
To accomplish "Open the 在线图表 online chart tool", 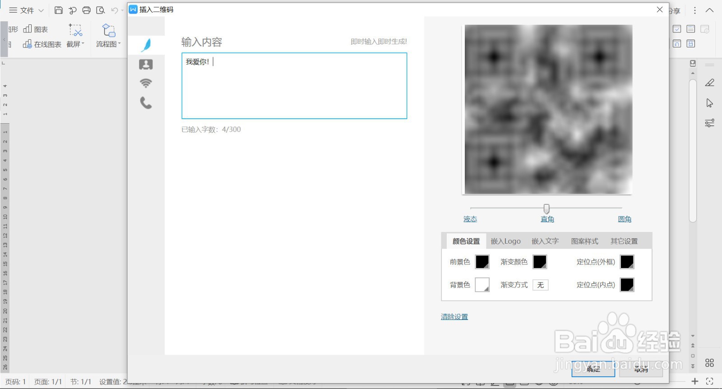I will coord(42,44).
